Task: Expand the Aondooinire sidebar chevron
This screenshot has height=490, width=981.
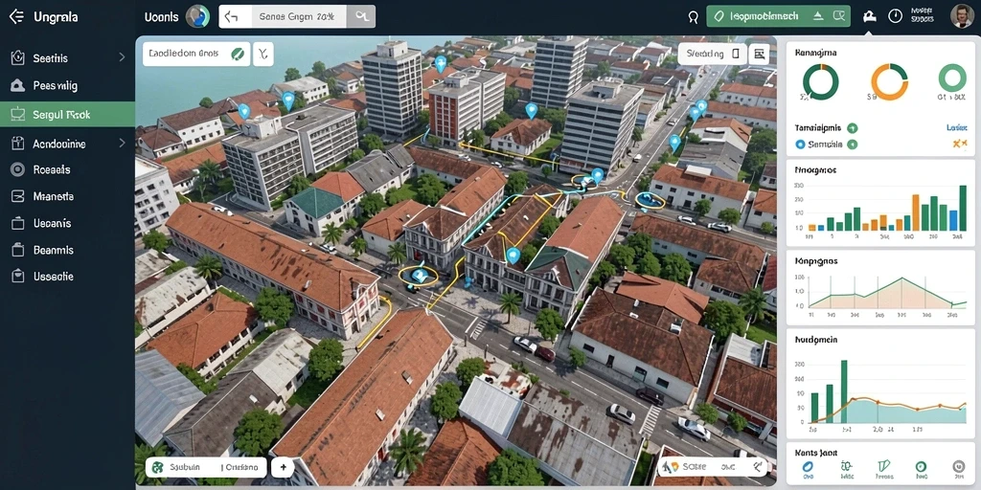Action: pyautogui.click(x=122, y=144)
